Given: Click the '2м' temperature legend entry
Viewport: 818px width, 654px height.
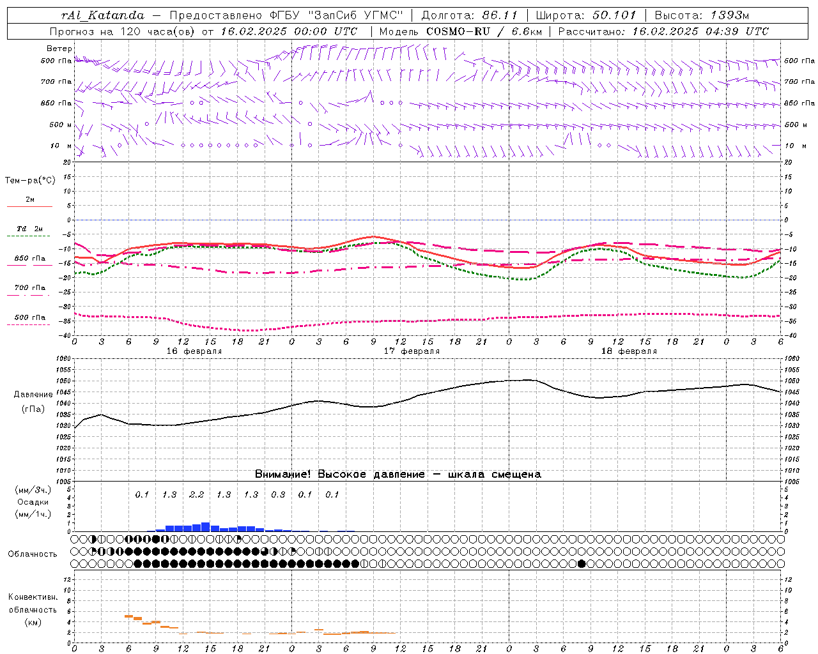Looking at the screenshot, I should (30, 199).
